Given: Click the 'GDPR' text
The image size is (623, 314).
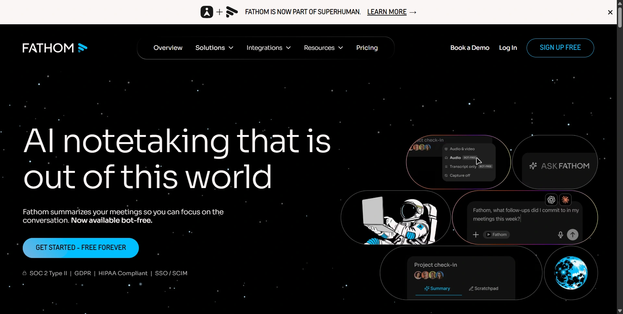Looking at the screenshot, I should tap(83, 273).
